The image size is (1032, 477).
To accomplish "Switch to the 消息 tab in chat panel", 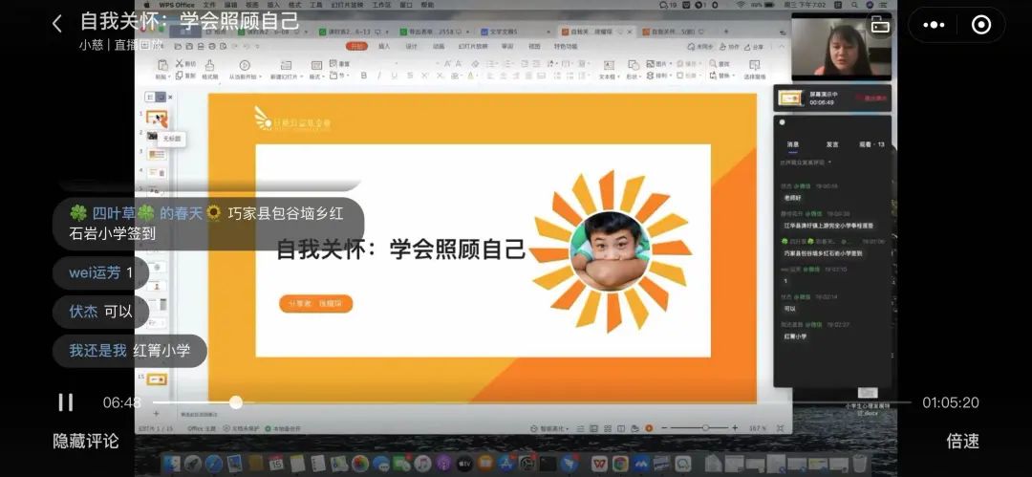I will tap(792, 144).
